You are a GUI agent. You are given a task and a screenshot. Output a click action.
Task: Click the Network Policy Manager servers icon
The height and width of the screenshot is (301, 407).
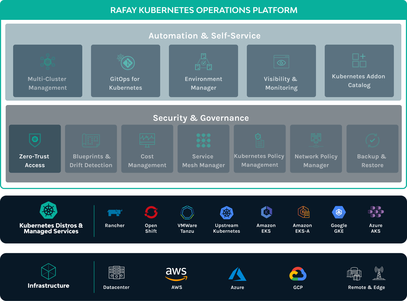point(316,140)
